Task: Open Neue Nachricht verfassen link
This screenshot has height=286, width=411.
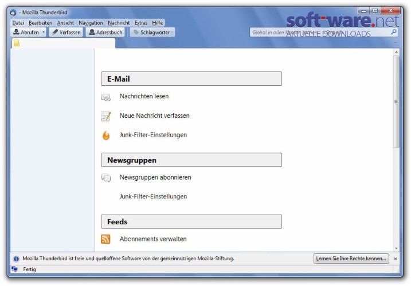Action: [155, 116]
